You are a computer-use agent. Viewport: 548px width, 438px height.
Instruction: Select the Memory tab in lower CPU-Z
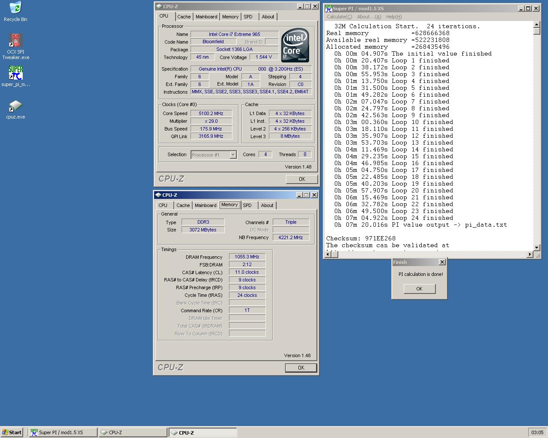(x=229, y=205)
